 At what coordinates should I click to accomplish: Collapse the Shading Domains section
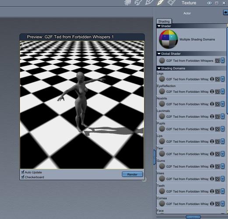159,68
